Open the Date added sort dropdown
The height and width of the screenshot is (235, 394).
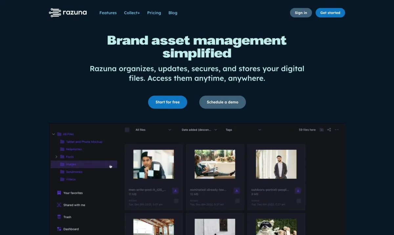point(199,130)
